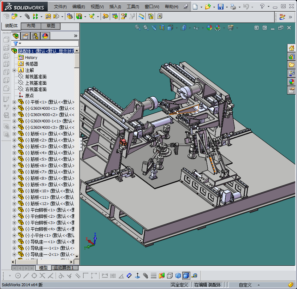The width and height of the screenshot is (297, 289).
Task: Switch to the 布局 tab
Action: point(31,26)
